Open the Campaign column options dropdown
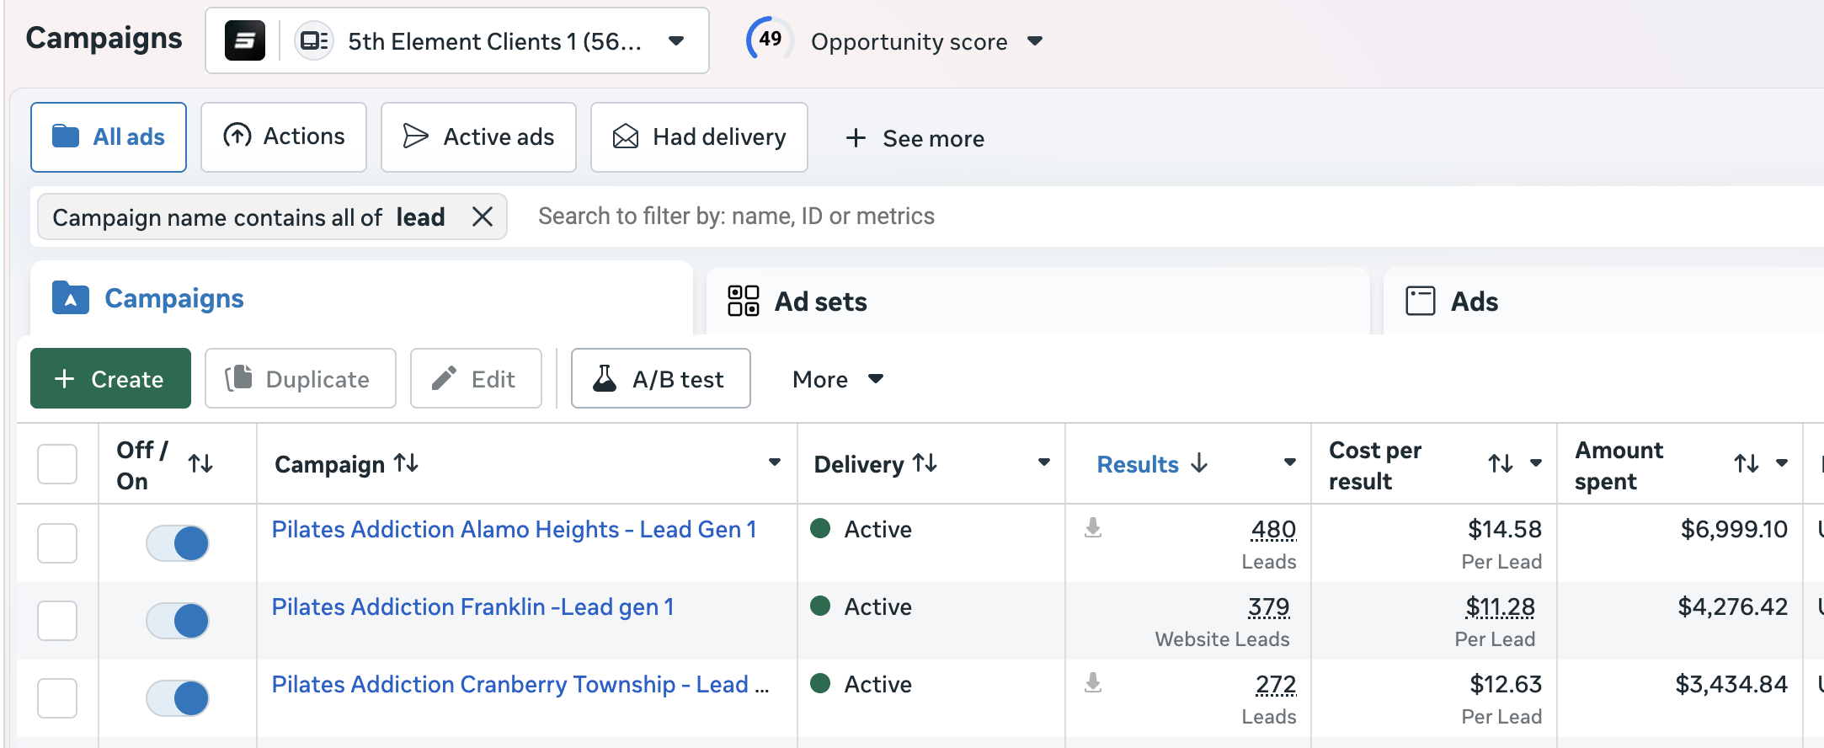The image size is (1824, 748). tap(775, 462)
